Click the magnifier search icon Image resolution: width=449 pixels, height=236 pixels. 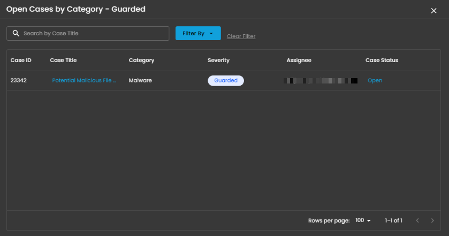16,34
